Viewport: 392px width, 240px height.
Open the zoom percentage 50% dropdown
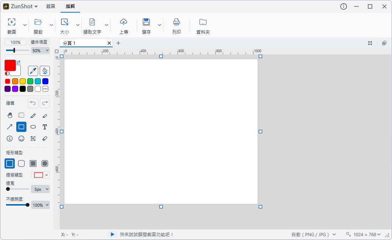click(x=40, y=51)
